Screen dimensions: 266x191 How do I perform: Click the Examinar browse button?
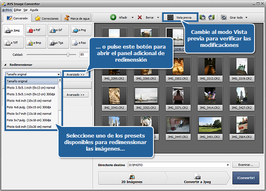pyautogui.click(x=246, y=165)
